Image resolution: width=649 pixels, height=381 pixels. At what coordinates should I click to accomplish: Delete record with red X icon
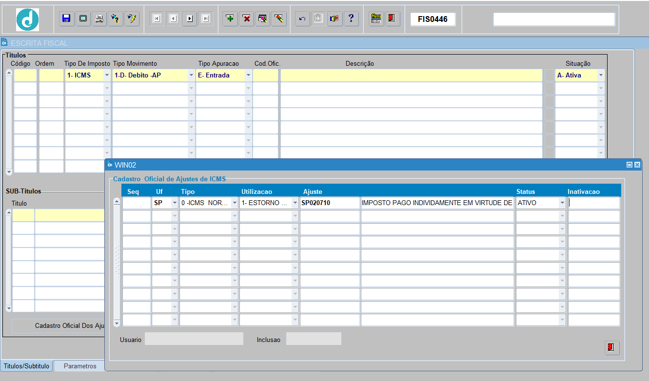coord(247,19)
